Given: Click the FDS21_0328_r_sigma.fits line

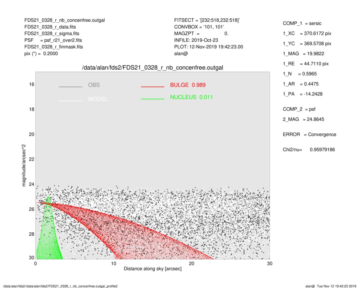Looking at the screenshot, I should tap(52, 33).
